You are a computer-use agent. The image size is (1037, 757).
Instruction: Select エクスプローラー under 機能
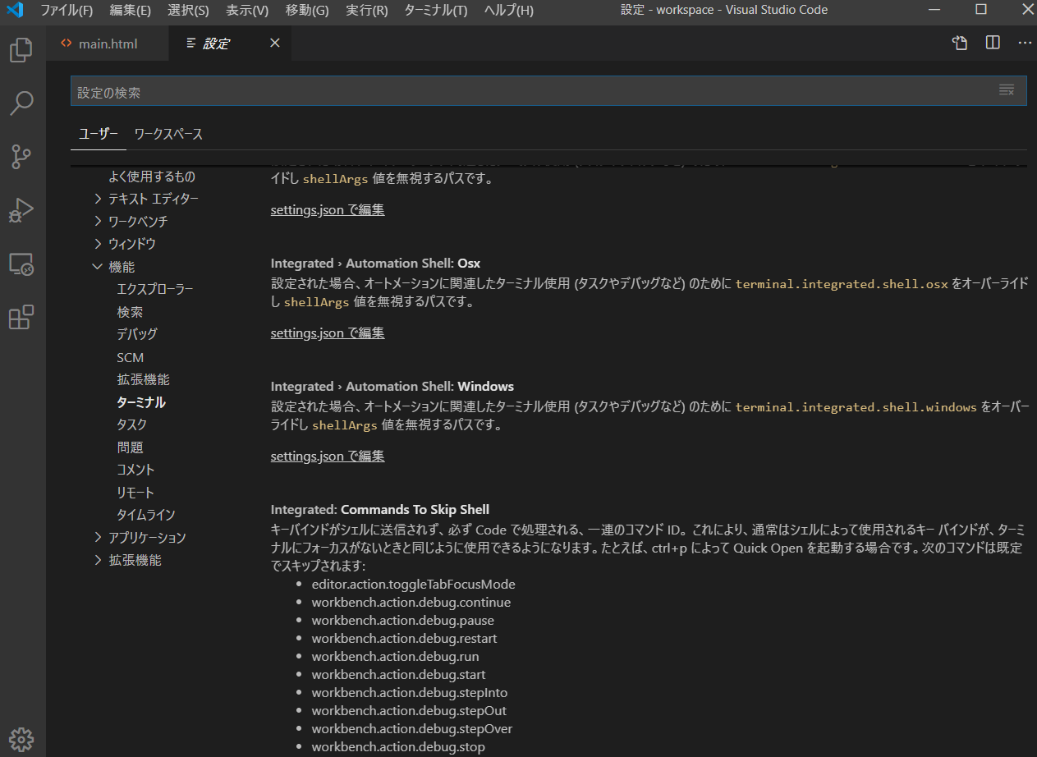click(x=156, y=289)
